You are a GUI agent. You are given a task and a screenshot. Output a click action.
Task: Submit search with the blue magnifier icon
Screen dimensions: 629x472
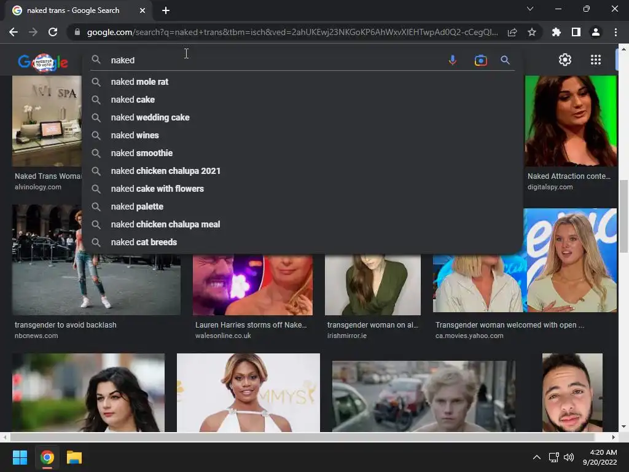click(505, 60)
